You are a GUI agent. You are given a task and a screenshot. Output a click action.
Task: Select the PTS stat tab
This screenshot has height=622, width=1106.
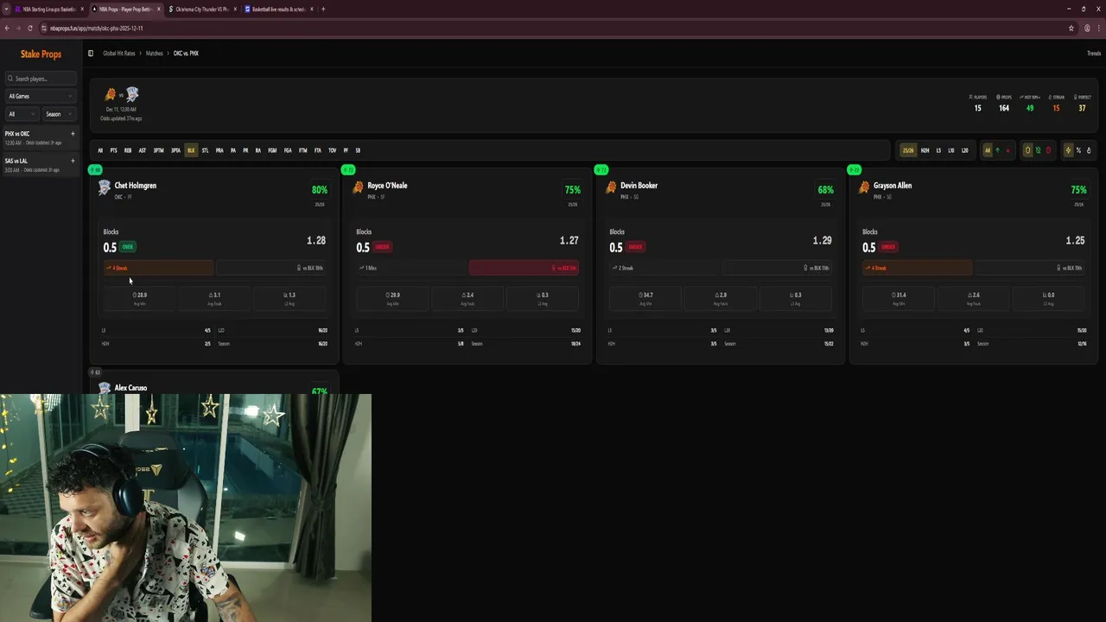(x=113, y=150)
